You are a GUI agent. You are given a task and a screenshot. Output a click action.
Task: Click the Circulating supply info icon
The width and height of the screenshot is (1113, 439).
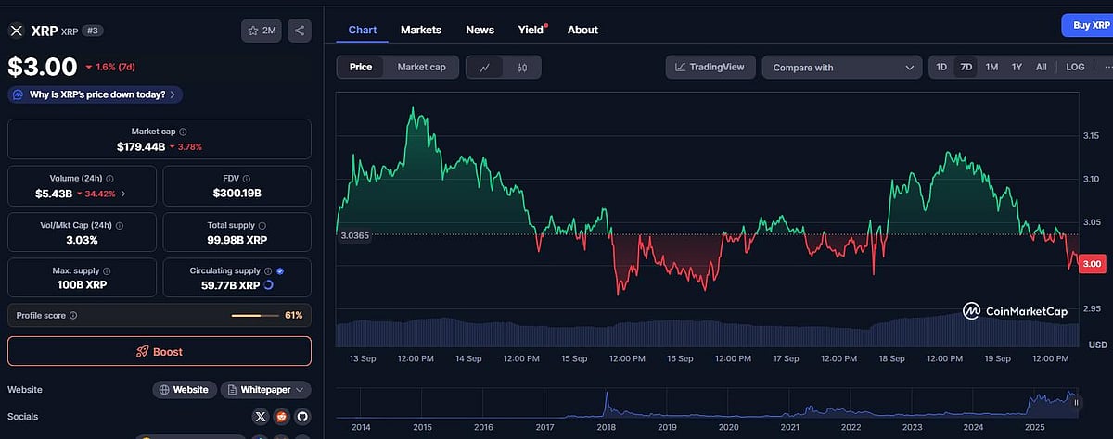pyautogui.click(x=266, y=270)
